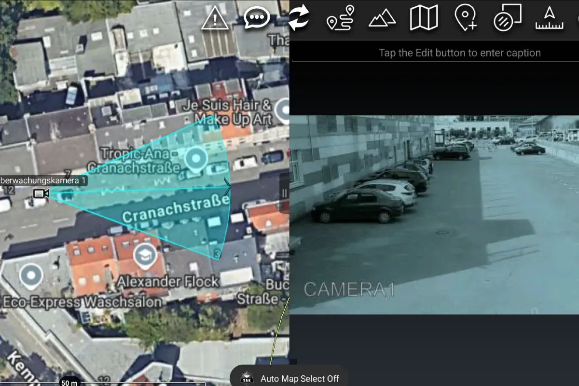
Task: Select the Überwachungskamera 1 camera marker
Action: click(x=41, y=193)
